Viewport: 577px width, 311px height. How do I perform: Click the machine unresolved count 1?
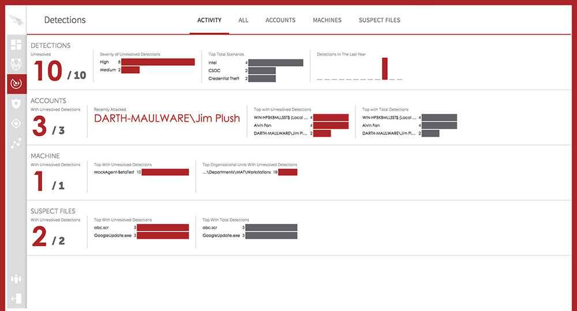[39, 181]
